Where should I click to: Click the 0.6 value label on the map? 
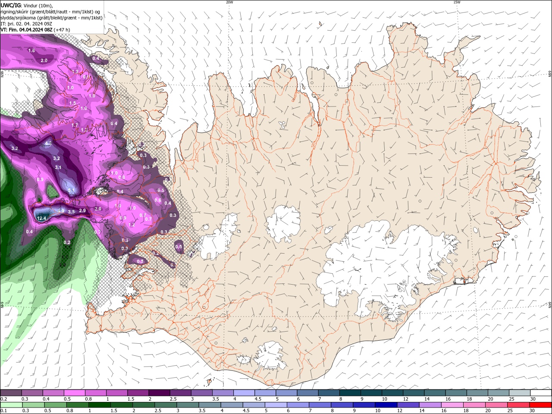158,200
